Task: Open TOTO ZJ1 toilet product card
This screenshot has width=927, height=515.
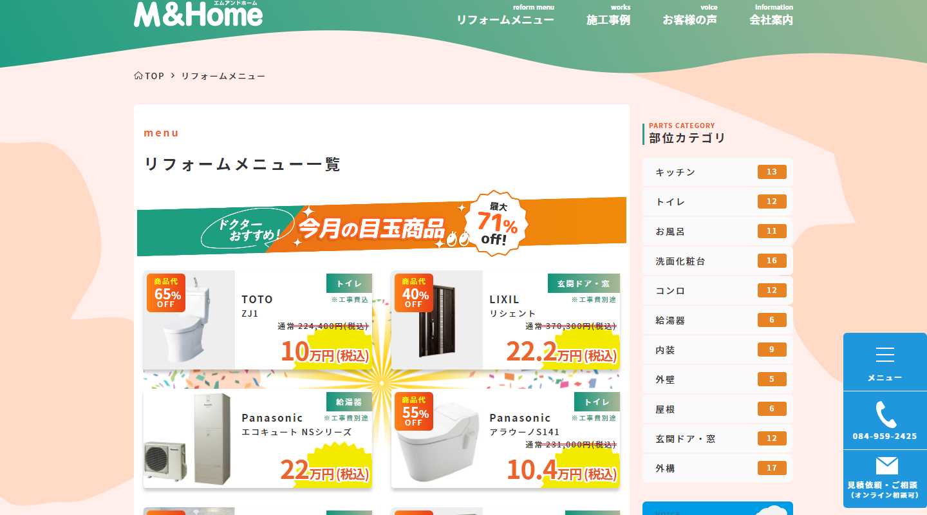Action: [257, 320]
